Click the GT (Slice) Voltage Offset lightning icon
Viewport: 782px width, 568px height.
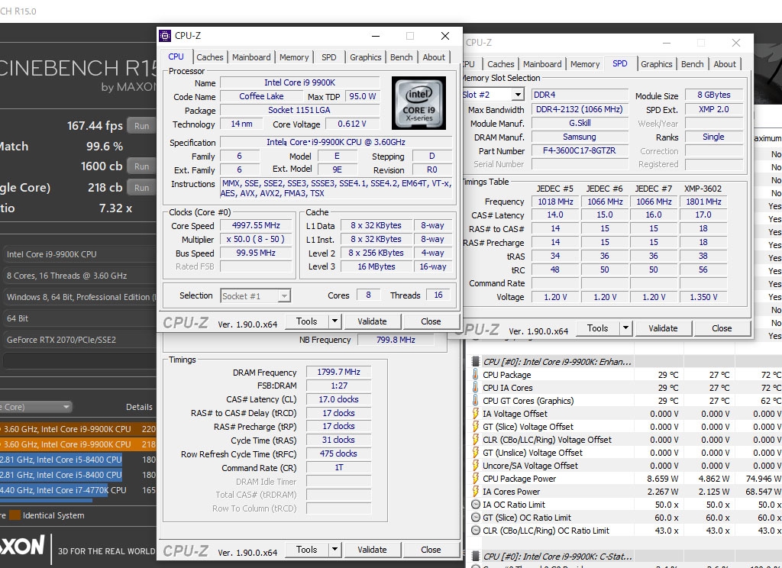coord(475,427)
